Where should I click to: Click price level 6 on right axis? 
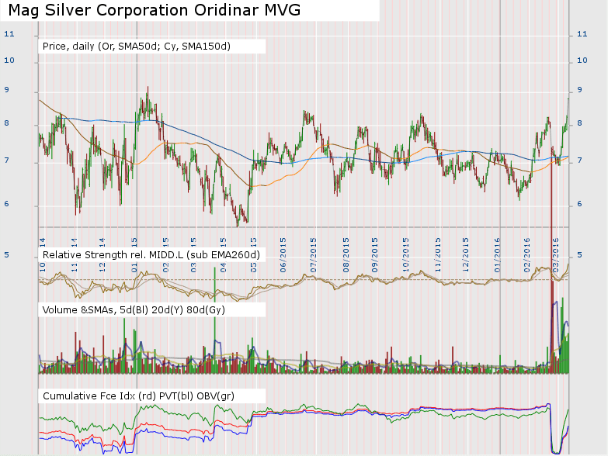coord(580,204)
